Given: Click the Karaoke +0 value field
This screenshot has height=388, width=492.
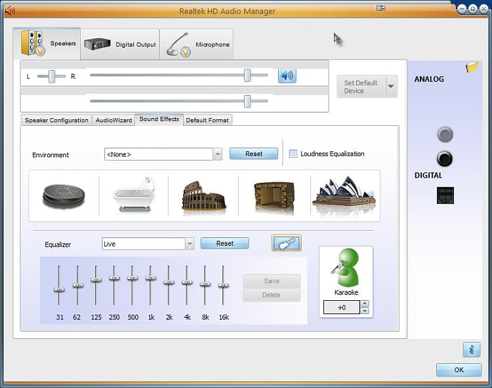Looking at the screenshot, I should (x=341, y=307).
